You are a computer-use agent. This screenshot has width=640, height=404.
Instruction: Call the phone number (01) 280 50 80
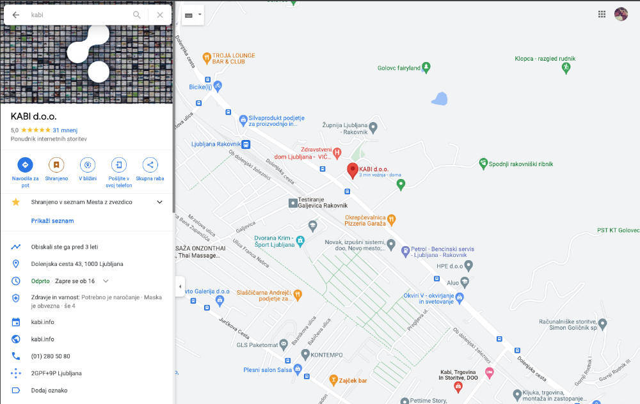(51, 356)
